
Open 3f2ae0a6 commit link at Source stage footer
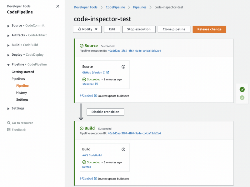(86, 96)
